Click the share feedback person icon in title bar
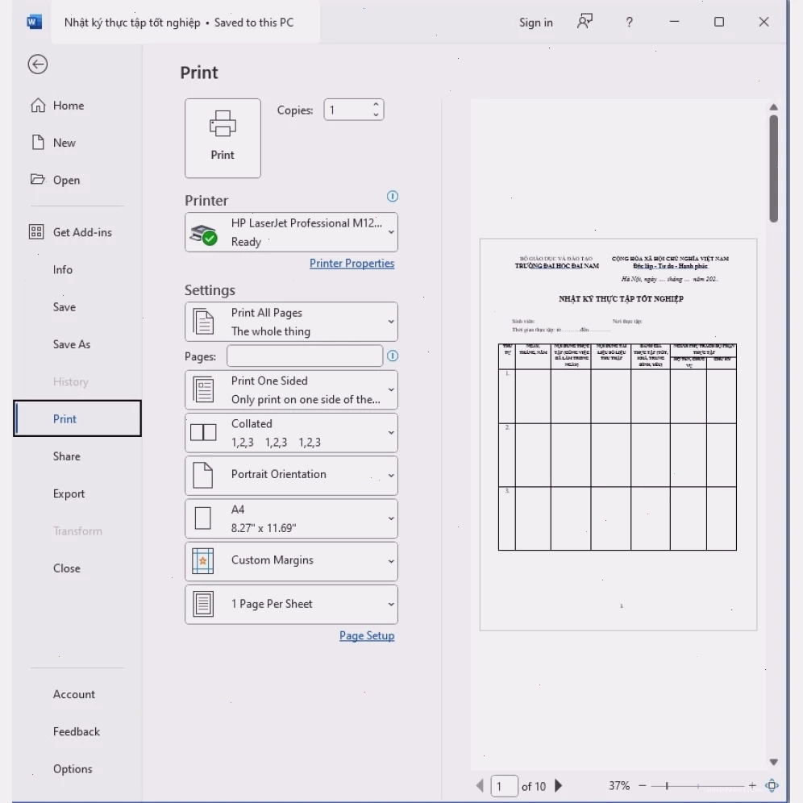Screen dimensions: 803x803 [x=585, y=22]
